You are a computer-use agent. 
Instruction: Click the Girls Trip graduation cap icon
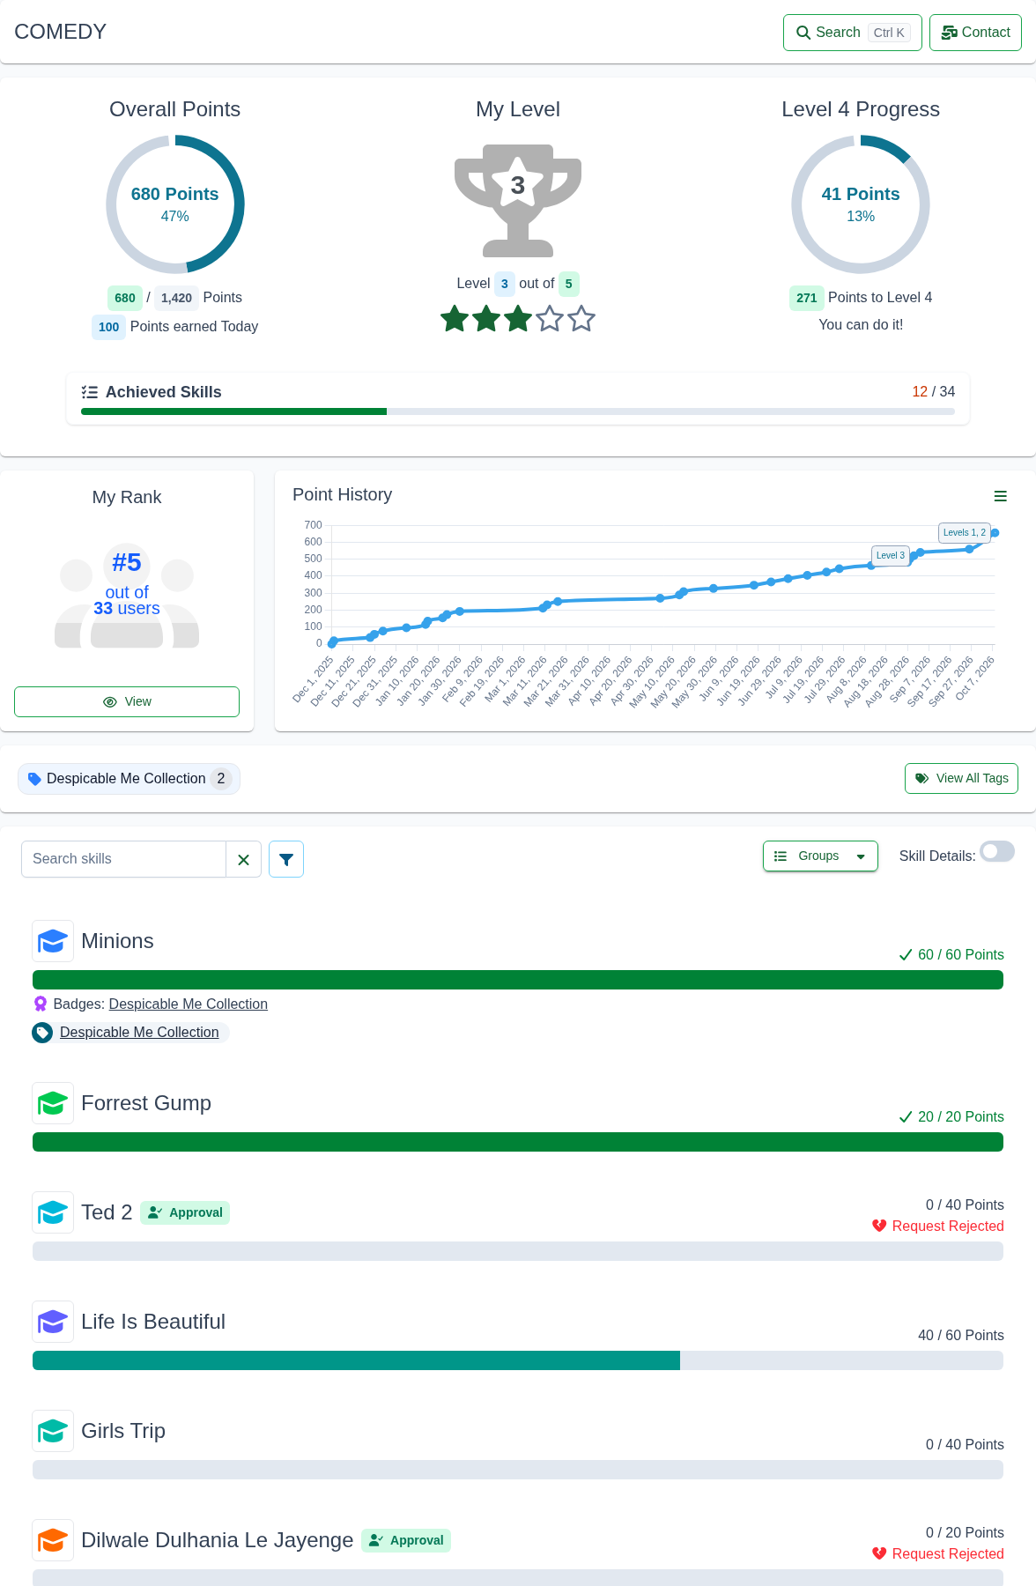pos(53,1431)
